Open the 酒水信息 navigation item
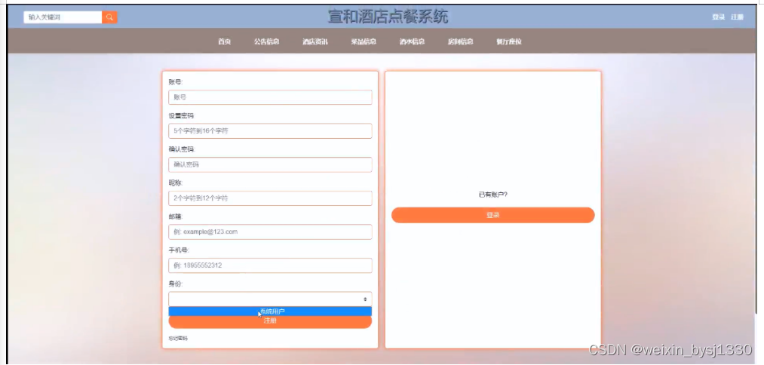Viewport: 764px width, 365px height. tap(413, 42)
